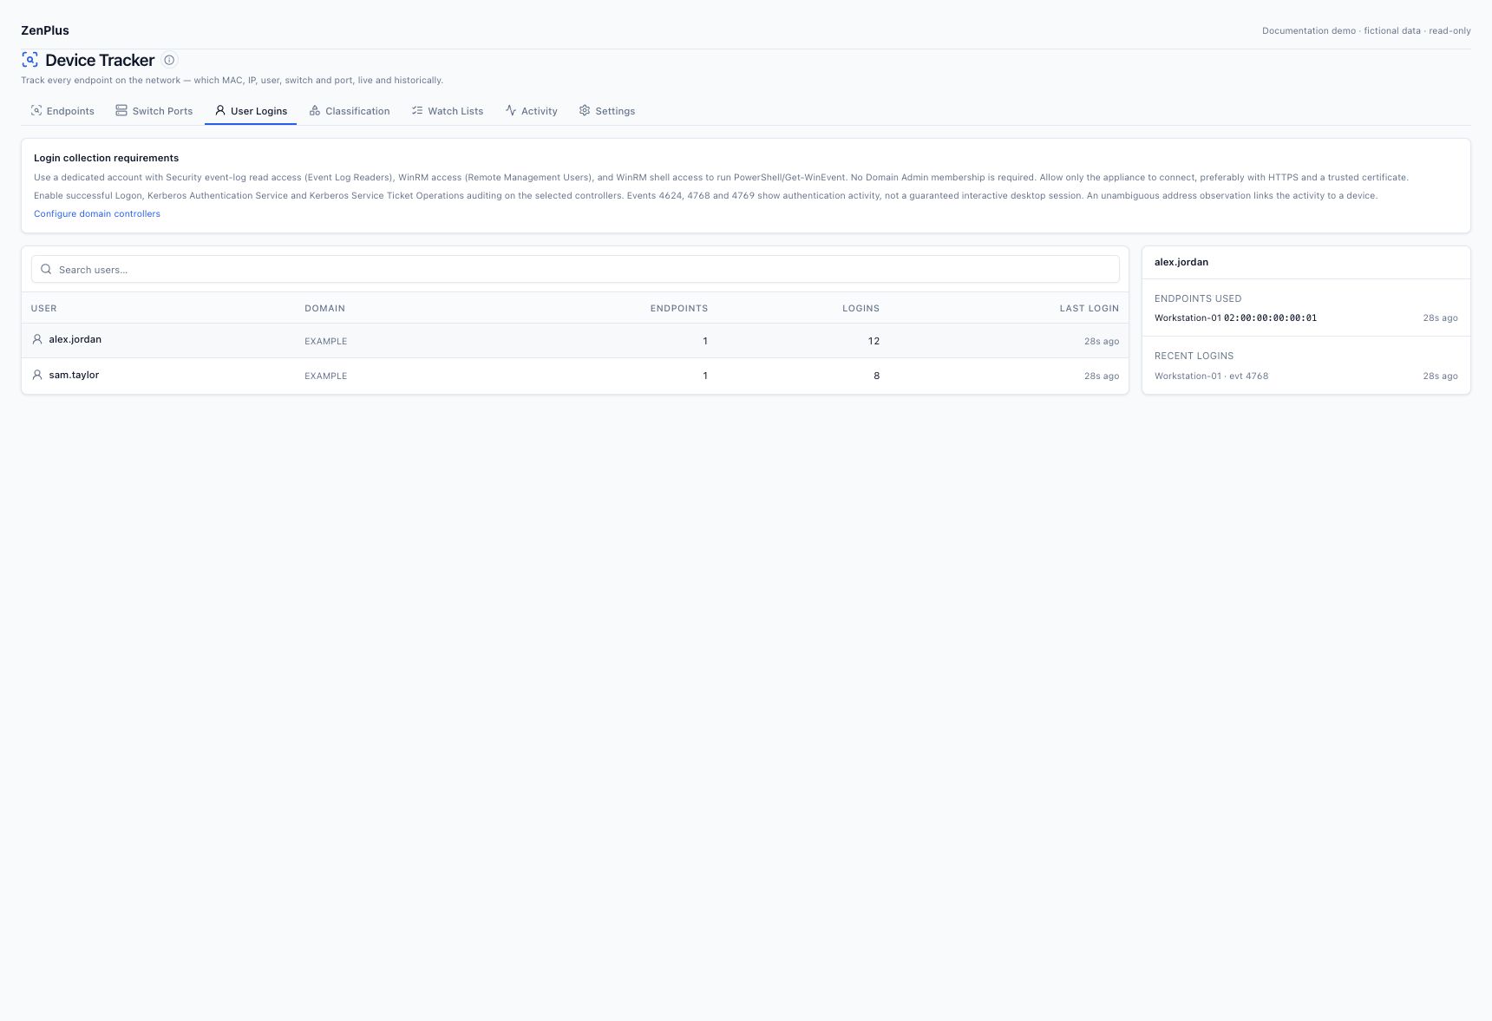Select the sam.taylor user name in the table

74,375
